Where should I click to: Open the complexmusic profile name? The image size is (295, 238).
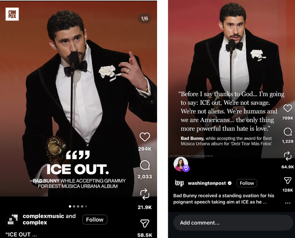(43, 216)
